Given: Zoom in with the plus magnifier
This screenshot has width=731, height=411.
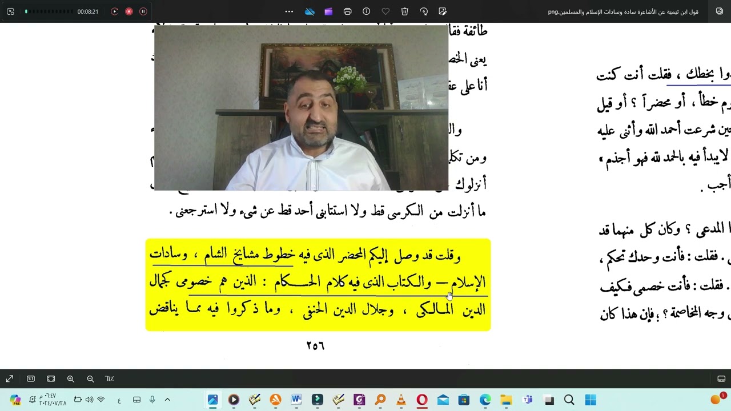Looking at the screenshot, I should click(x=71, y=378).
